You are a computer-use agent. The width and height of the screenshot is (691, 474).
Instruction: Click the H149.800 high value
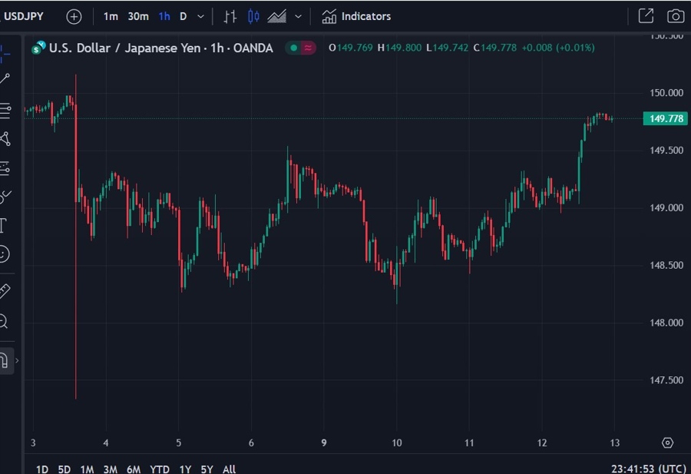click(x=400, y=48)
